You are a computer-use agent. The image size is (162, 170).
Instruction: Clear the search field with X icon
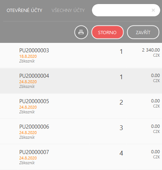pos(153,10)
